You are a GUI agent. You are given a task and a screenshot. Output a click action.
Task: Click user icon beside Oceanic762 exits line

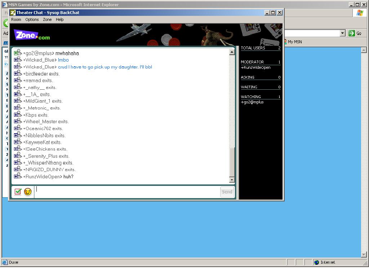click(18, 128)
